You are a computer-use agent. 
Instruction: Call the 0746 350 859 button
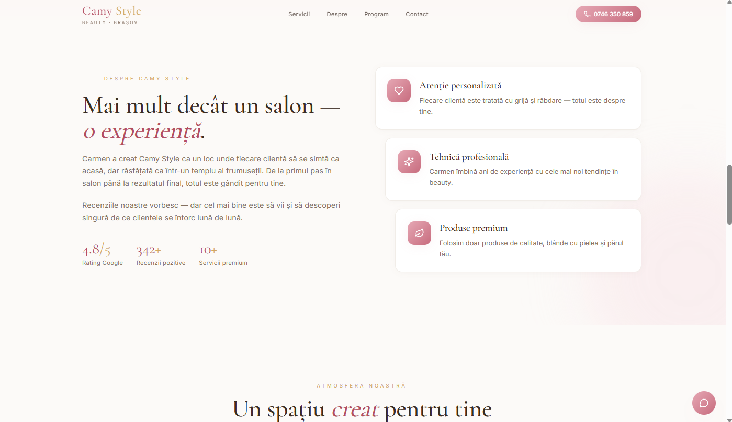(608, 14)
